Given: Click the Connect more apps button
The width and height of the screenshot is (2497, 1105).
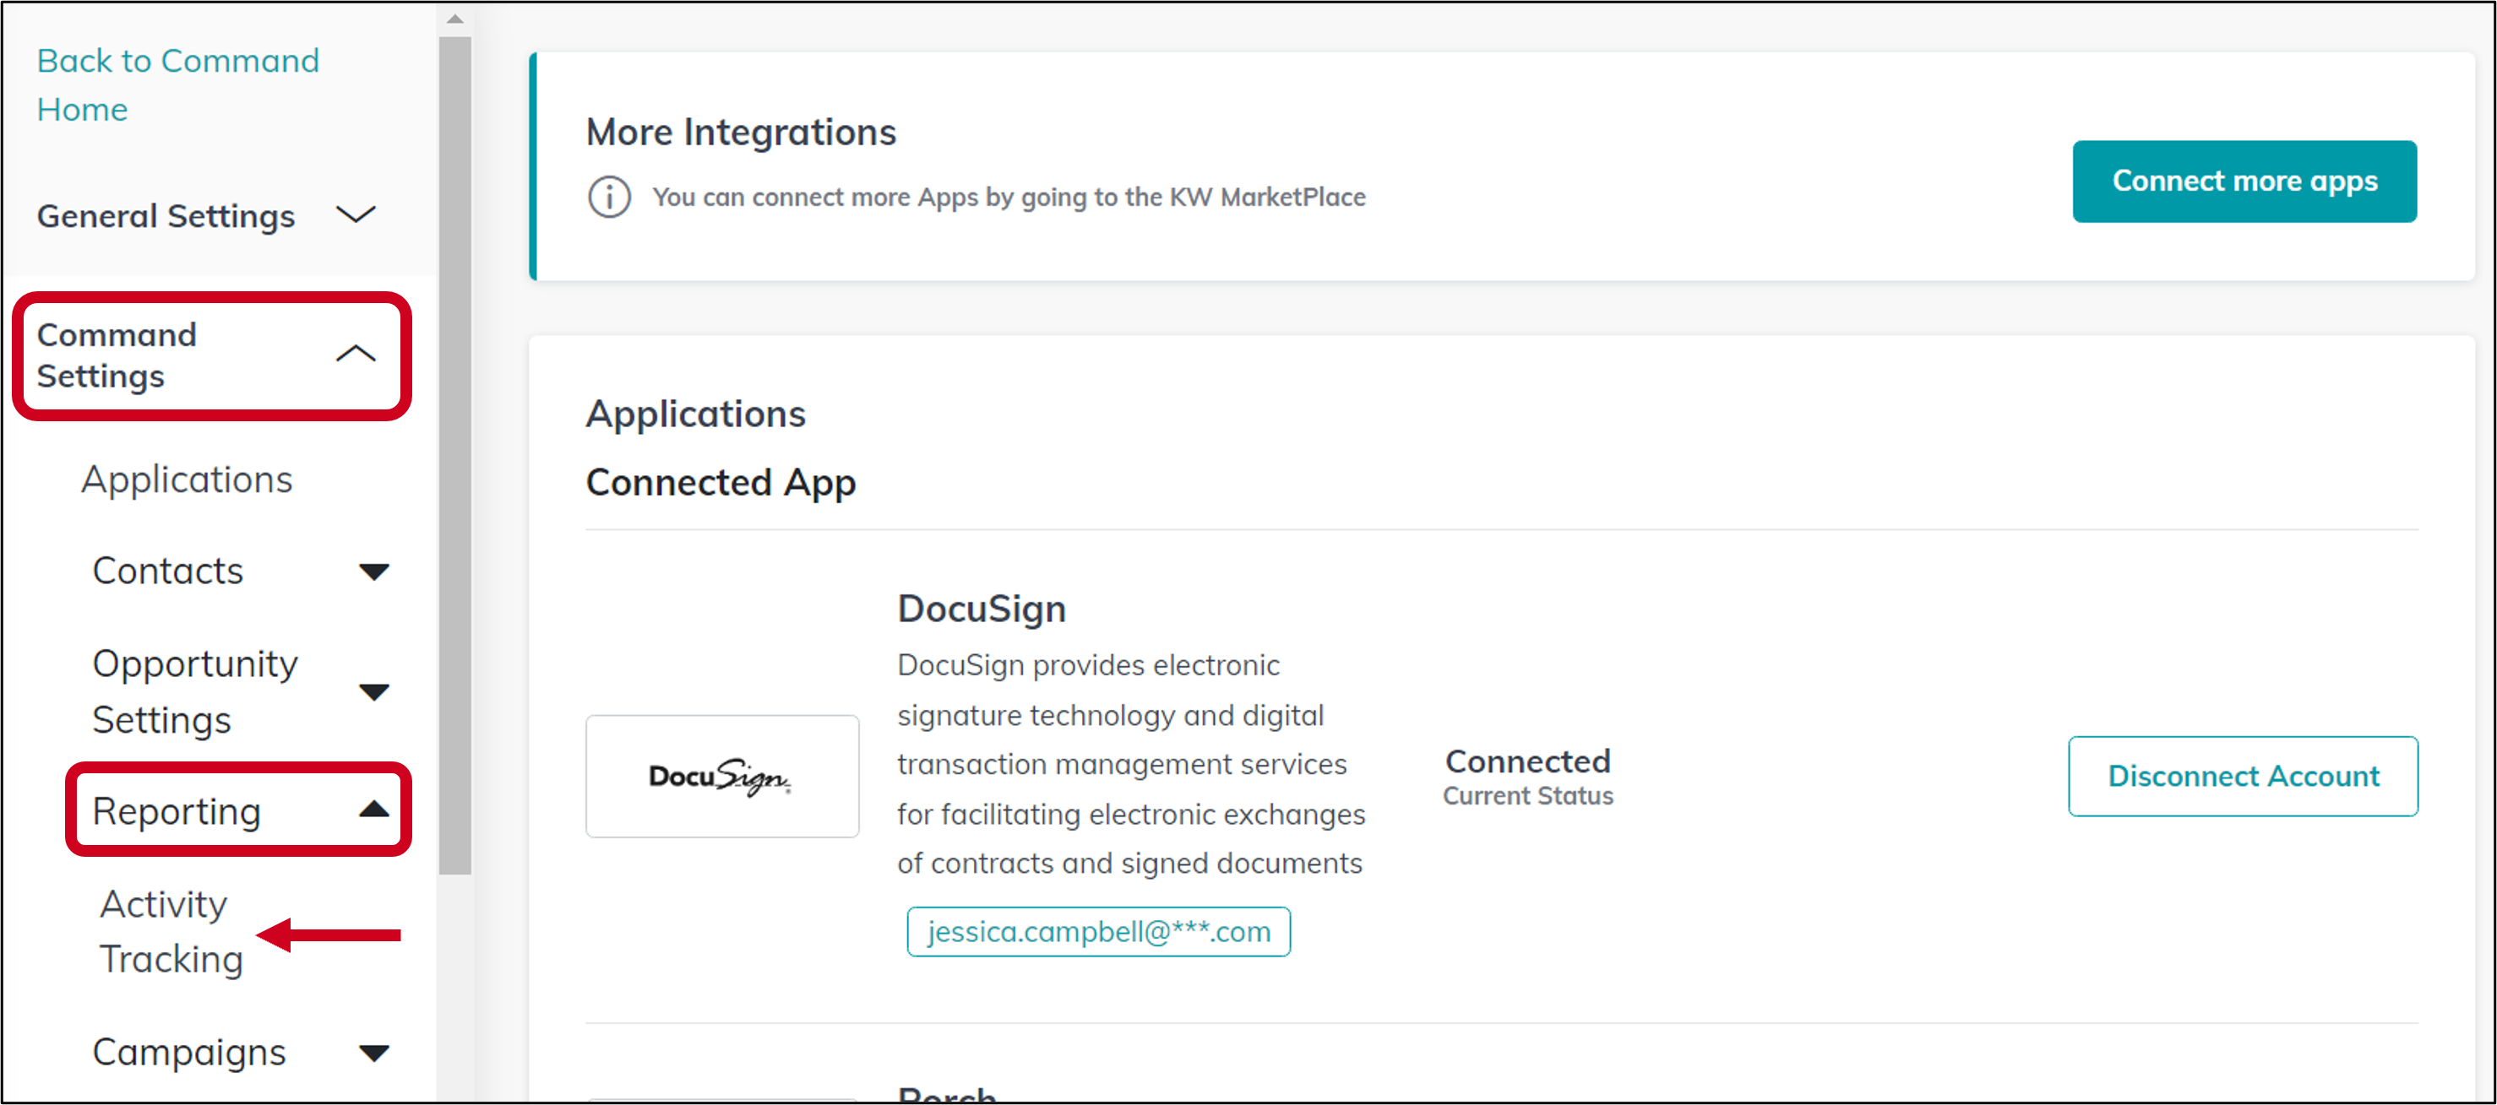Looking at the screenshot, I should [2244, 181].
